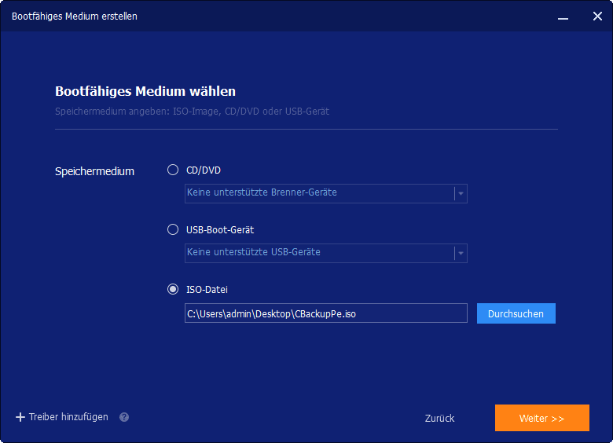This screenshot has height=443, width=613.
Task: Click the CD/DVD option label
Action: point(204,170)
